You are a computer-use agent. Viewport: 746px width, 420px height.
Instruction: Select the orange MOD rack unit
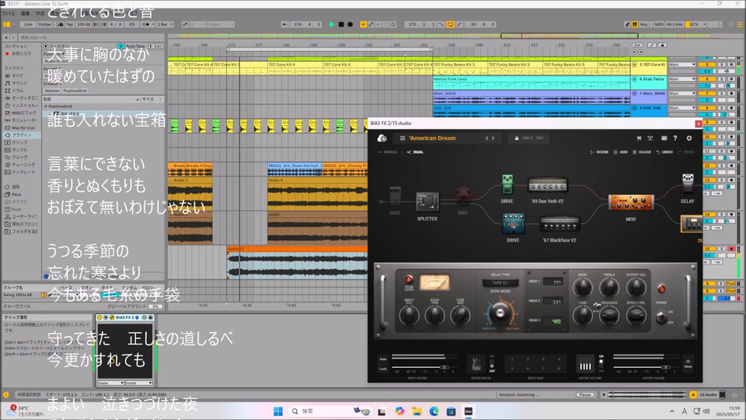[631, 202]
